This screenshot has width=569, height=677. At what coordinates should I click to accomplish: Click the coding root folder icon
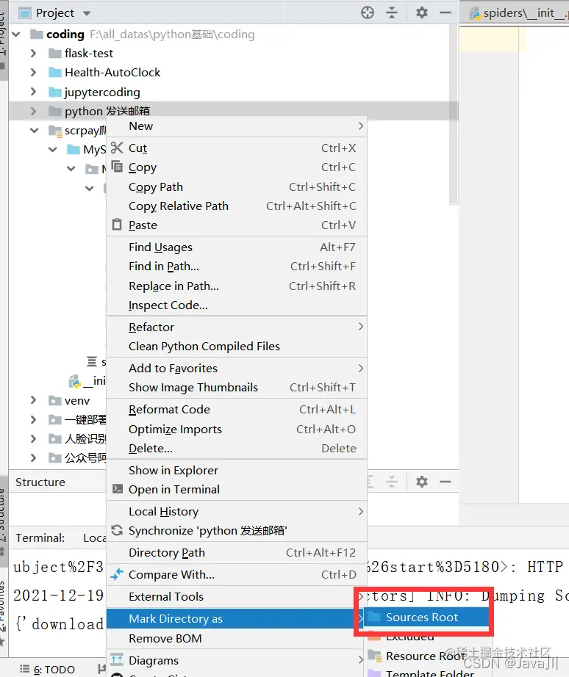click(37, 34)
